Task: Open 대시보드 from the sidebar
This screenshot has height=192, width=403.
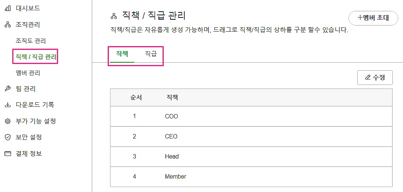Action: point(28,8)
